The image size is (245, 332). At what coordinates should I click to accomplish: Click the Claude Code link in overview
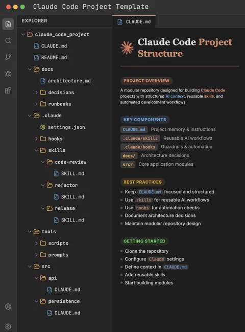tap(213, 90)
